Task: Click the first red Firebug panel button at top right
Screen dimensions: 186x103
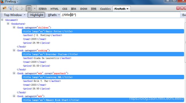Action: 178,8
